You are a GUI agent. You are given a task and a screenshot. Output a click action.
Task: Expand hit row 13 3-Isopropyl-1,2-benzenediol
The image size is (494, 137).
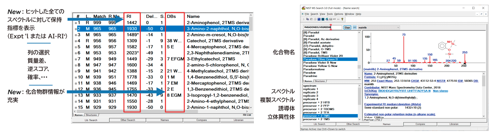coord(76,95)
